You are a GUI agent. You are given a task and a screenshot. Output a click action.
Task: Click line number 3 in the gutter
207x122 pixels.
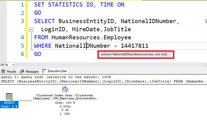(22, 21)
